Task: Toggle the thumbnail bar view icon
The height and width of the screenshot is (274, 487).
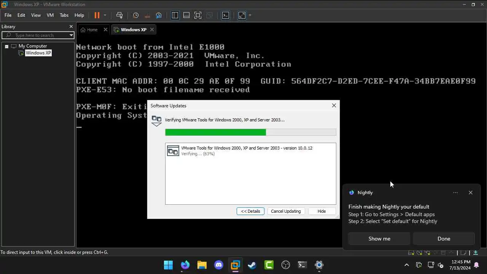Action: (186, 15)
